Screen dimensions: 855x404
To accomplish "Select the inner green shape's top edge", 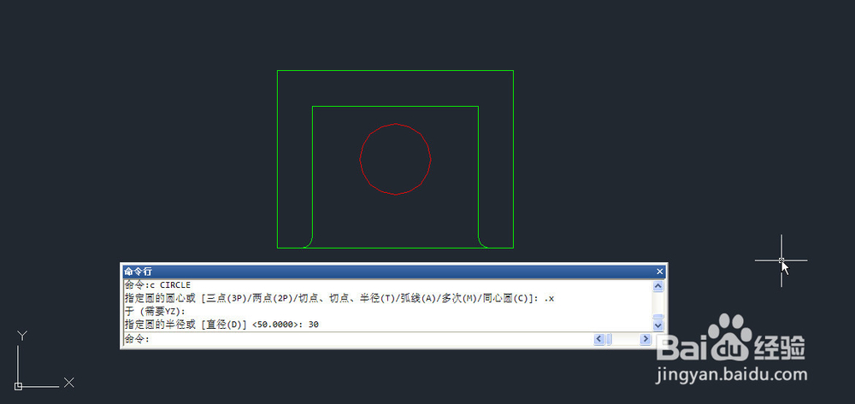I will click(395, 106).
